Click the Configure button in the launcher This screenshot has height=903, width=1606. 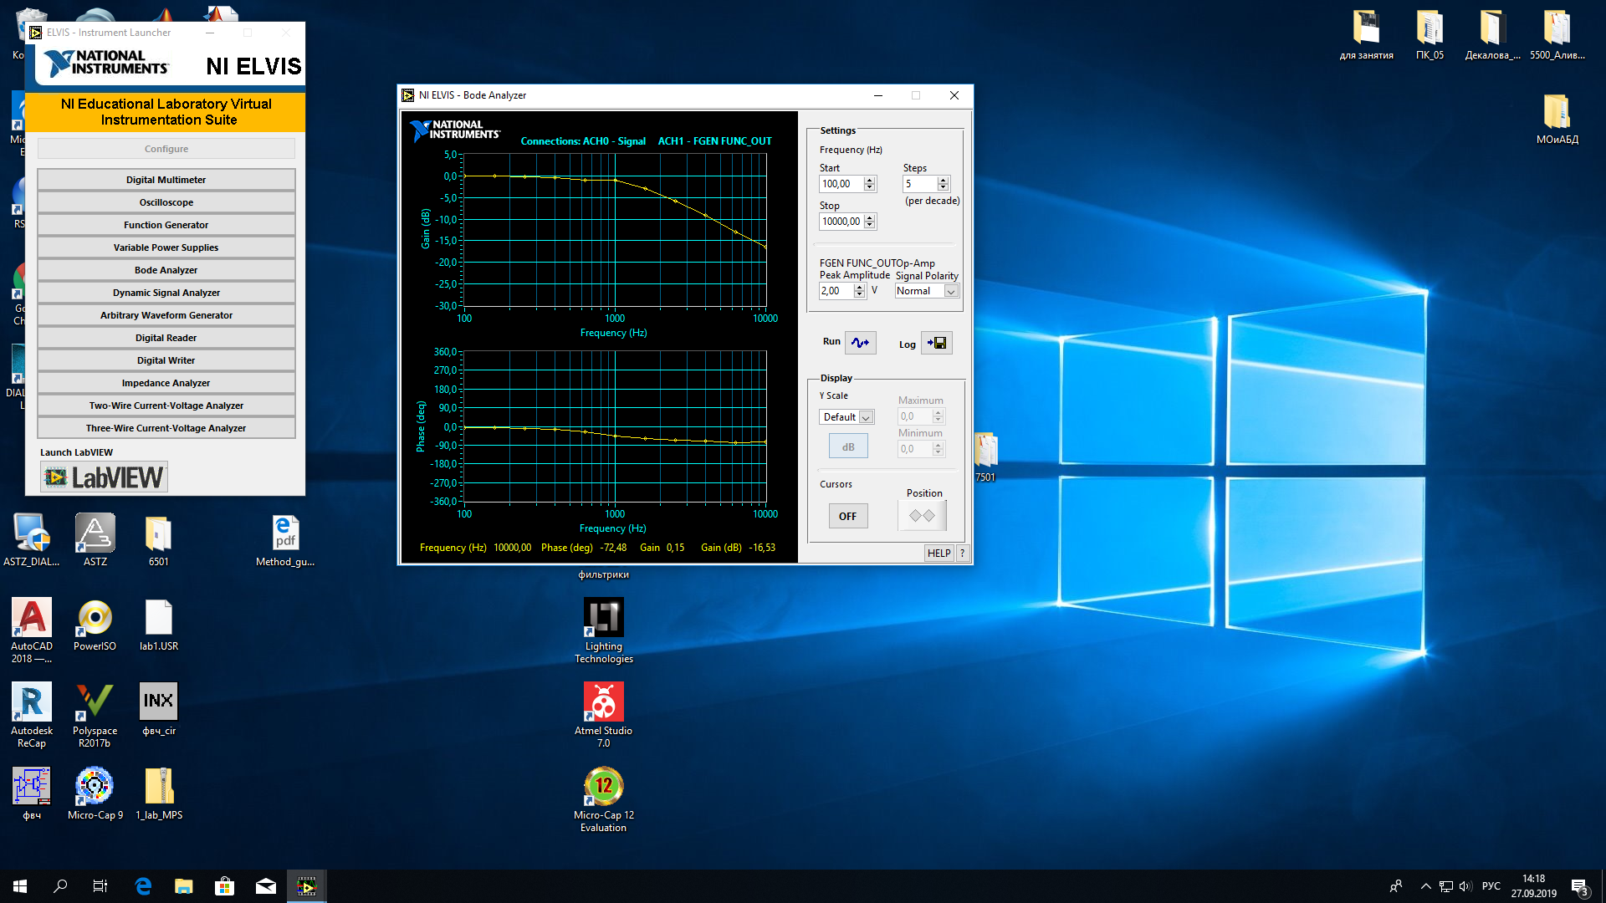coord(166,149)
